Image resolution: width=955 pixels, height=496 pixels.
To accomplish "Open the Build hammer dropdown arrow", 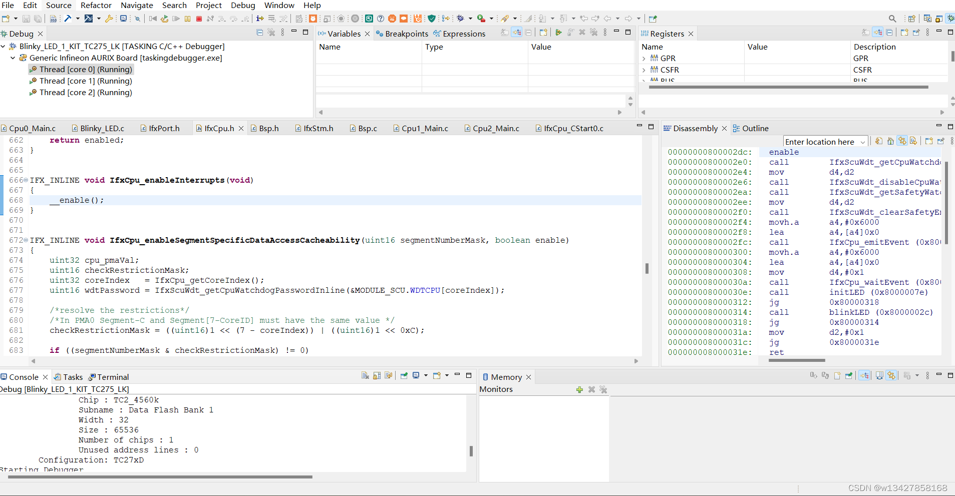I will point(78,19).
